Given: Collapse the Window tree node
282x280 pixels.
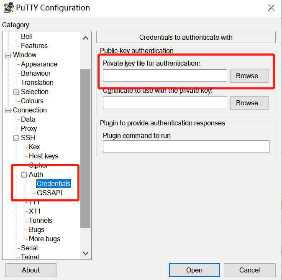Looking at the screenshot, I should (x=8, y=55).
